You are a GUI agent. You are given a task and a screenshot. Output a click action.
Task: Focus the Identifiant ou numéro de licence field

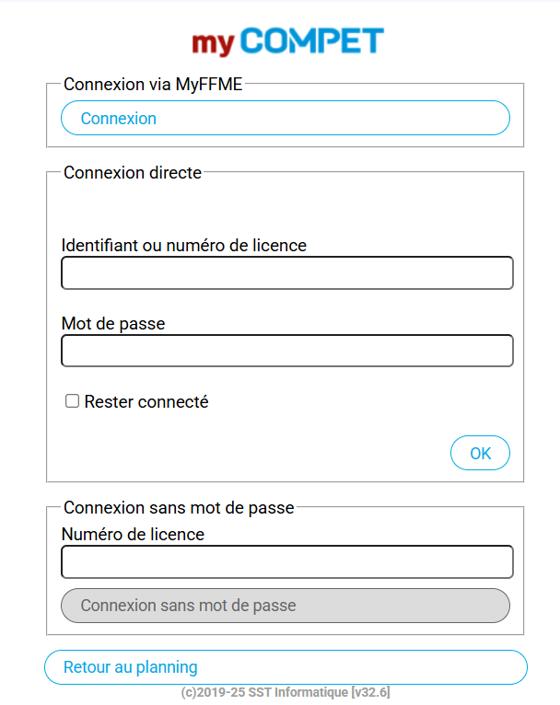(286, 273)
